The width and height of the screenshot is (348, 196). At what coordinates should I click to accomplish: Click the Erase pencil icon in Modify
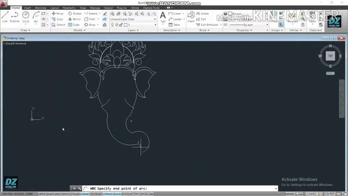tap(105, 14)
